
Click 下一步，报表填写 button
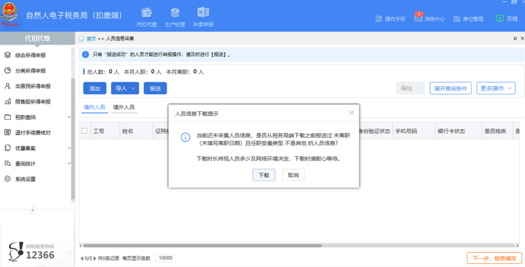tap(494, 258)
